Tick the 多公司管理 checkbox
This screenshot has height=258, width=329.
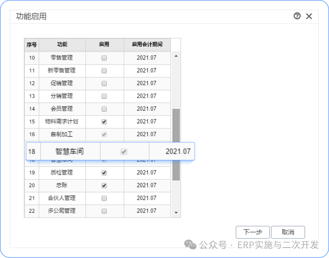[104, 211]
